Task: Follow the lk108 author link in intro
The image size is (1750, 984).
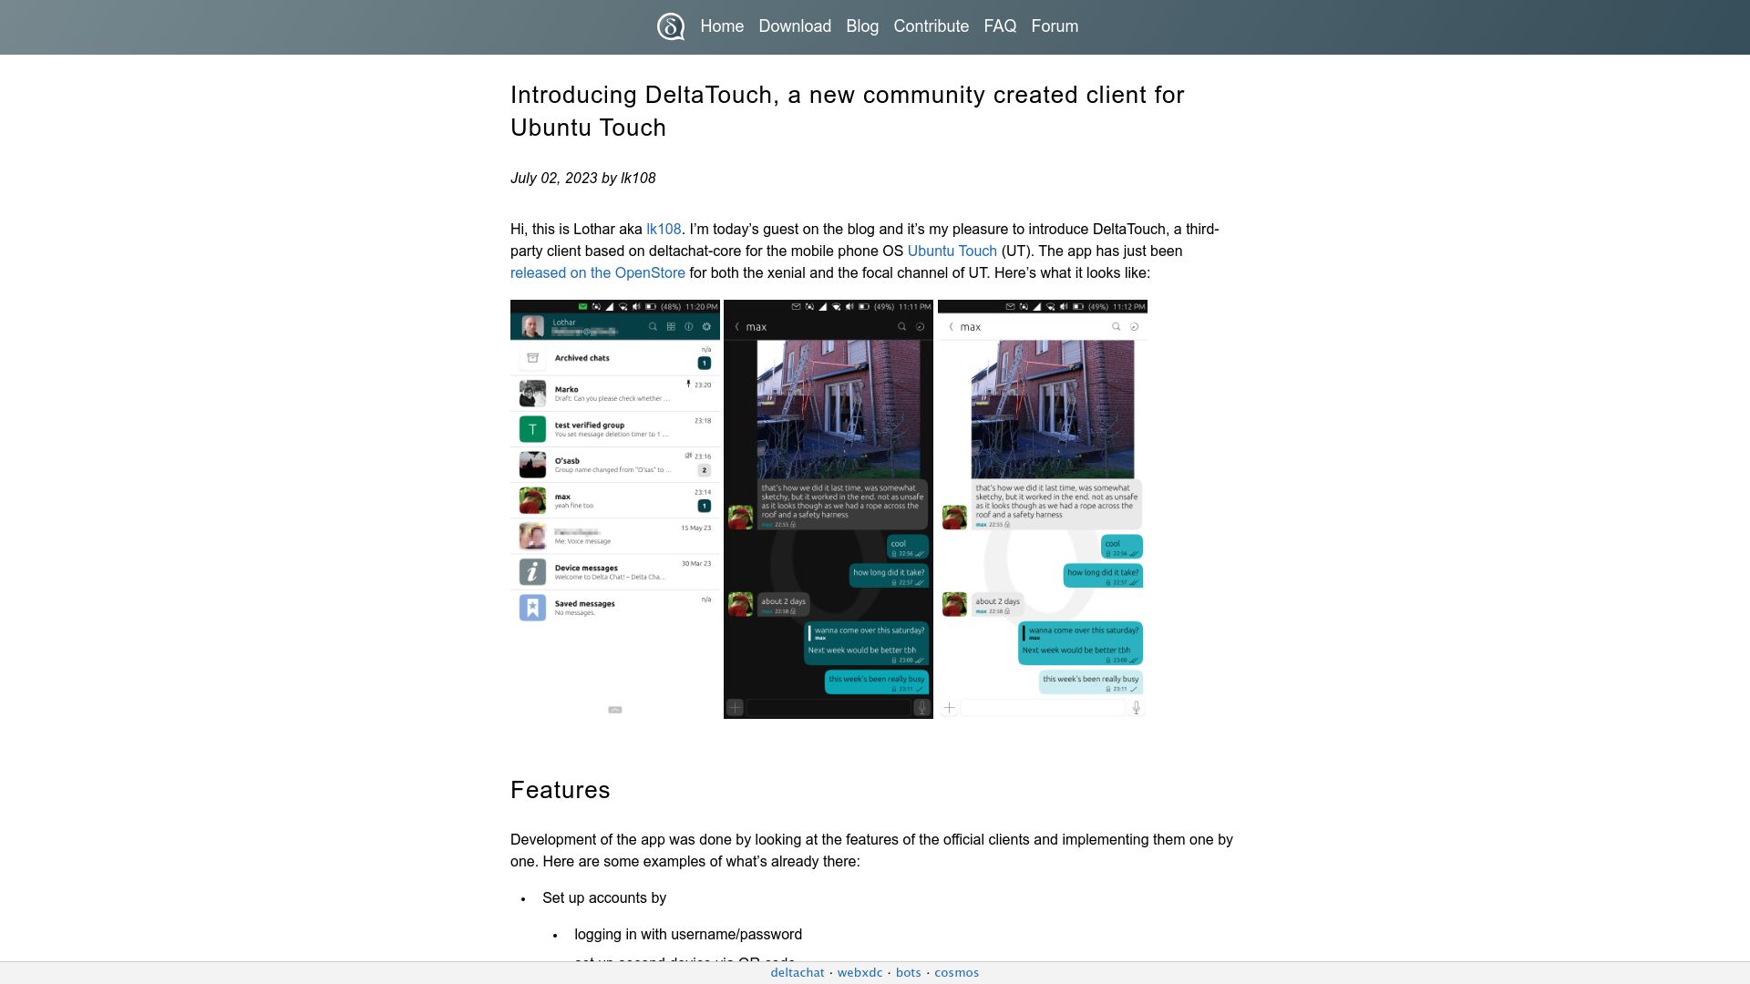Action: pos(664,230)
